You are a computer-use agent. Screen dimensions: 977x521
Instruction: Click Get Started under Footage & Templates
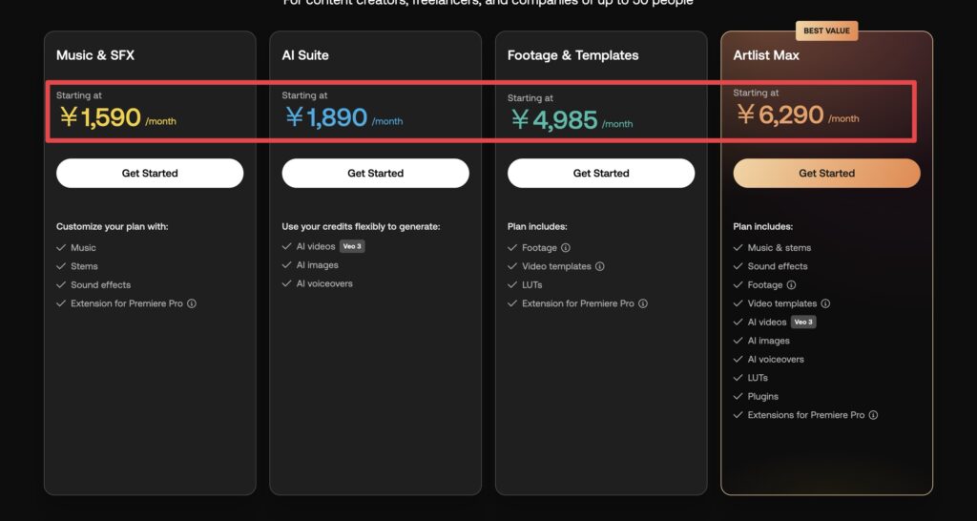tap(601, 174)
